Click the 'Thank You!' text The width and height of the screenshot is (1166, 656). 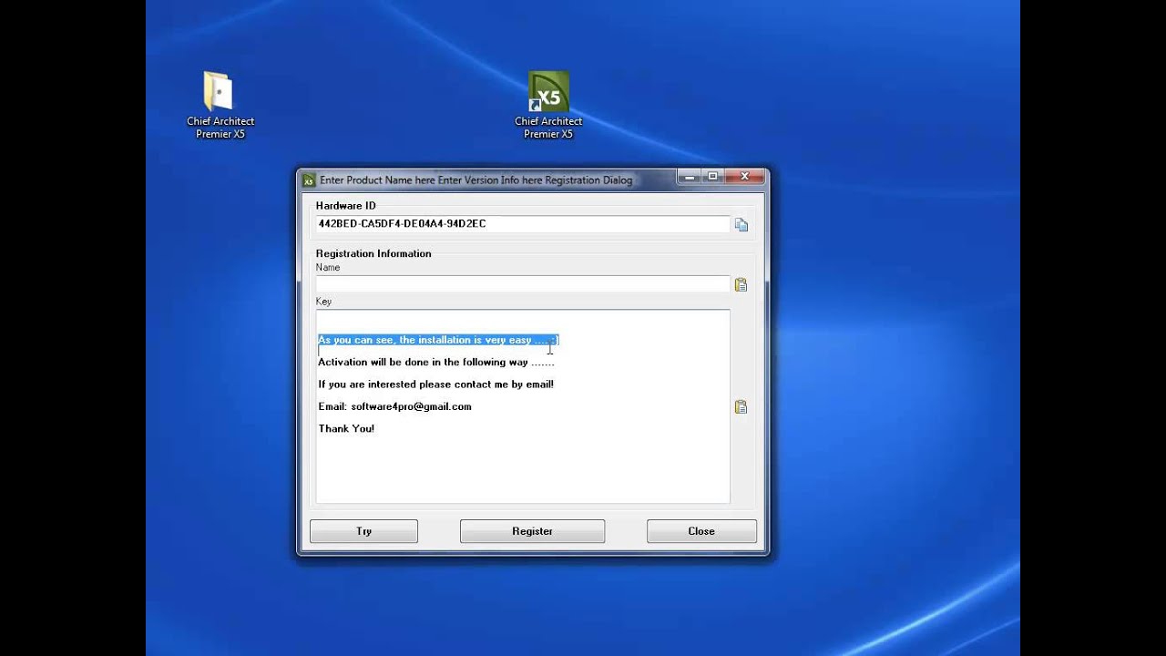[x=346, y=428]
